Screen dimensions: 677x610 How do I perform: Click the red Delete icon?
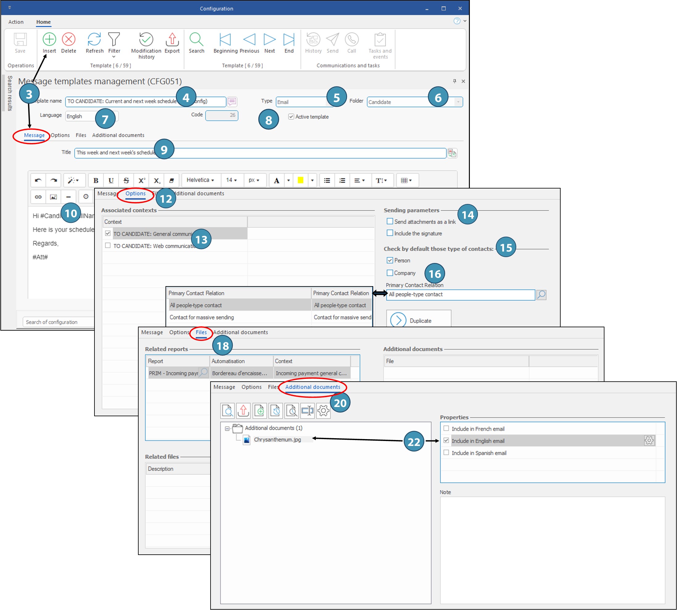pyautogui.click(x=69, y=40)
